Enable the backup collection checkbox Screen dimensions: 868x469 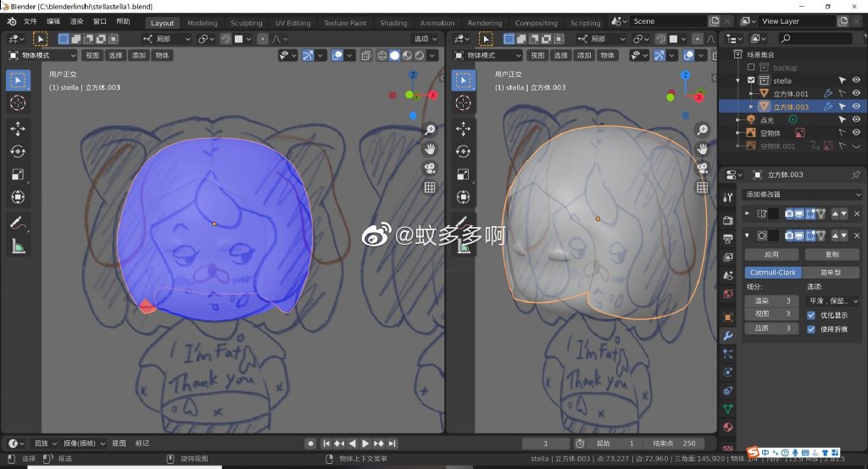751,68
